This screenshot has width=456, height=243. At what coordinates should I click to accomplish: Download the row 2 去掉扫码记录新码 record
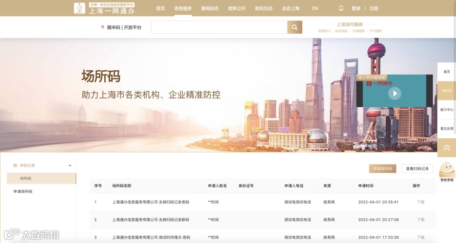point(421,220)
